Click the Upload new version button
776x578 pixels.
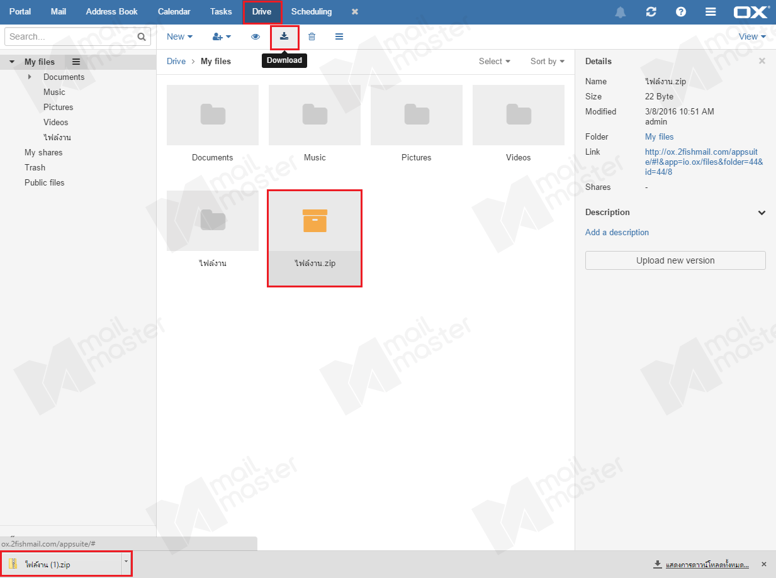pyautogui.click(x=675, y=260)
